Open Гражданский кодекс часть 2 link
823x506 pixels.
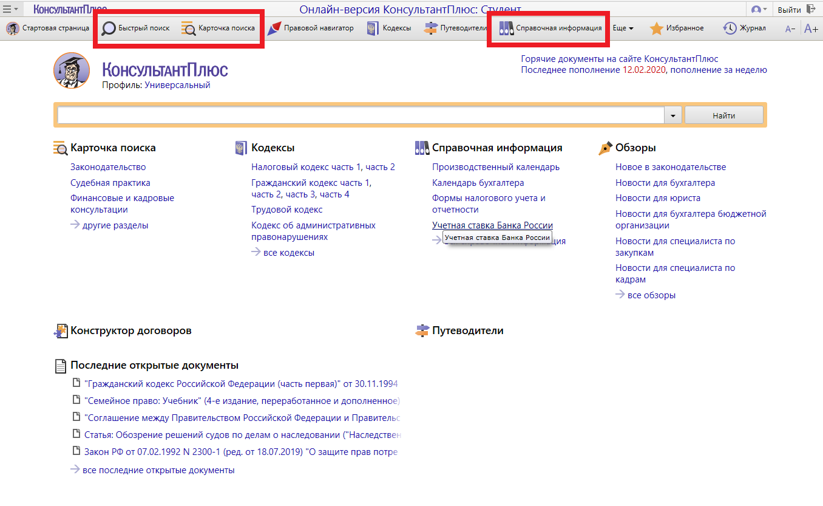click(267, 194)
